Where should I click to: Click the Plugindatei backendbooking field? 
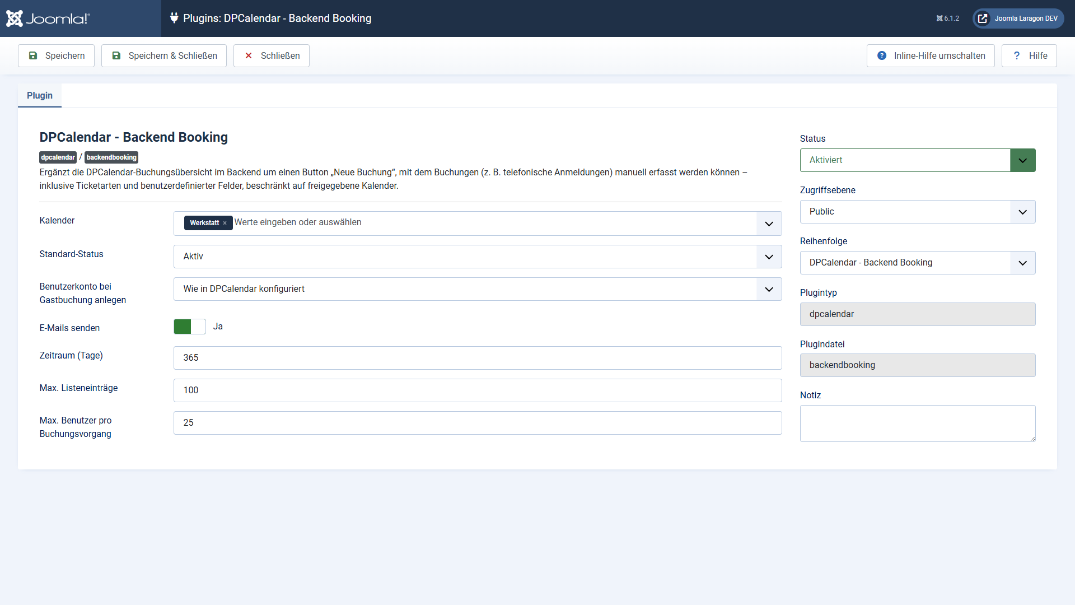[918, 365]
